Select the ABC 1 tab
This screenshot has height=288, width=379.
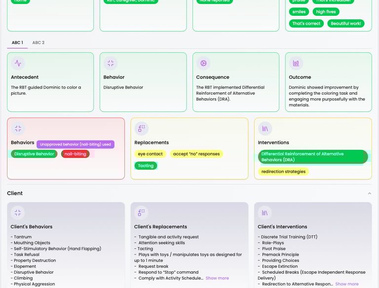click(x=17, y=43)
